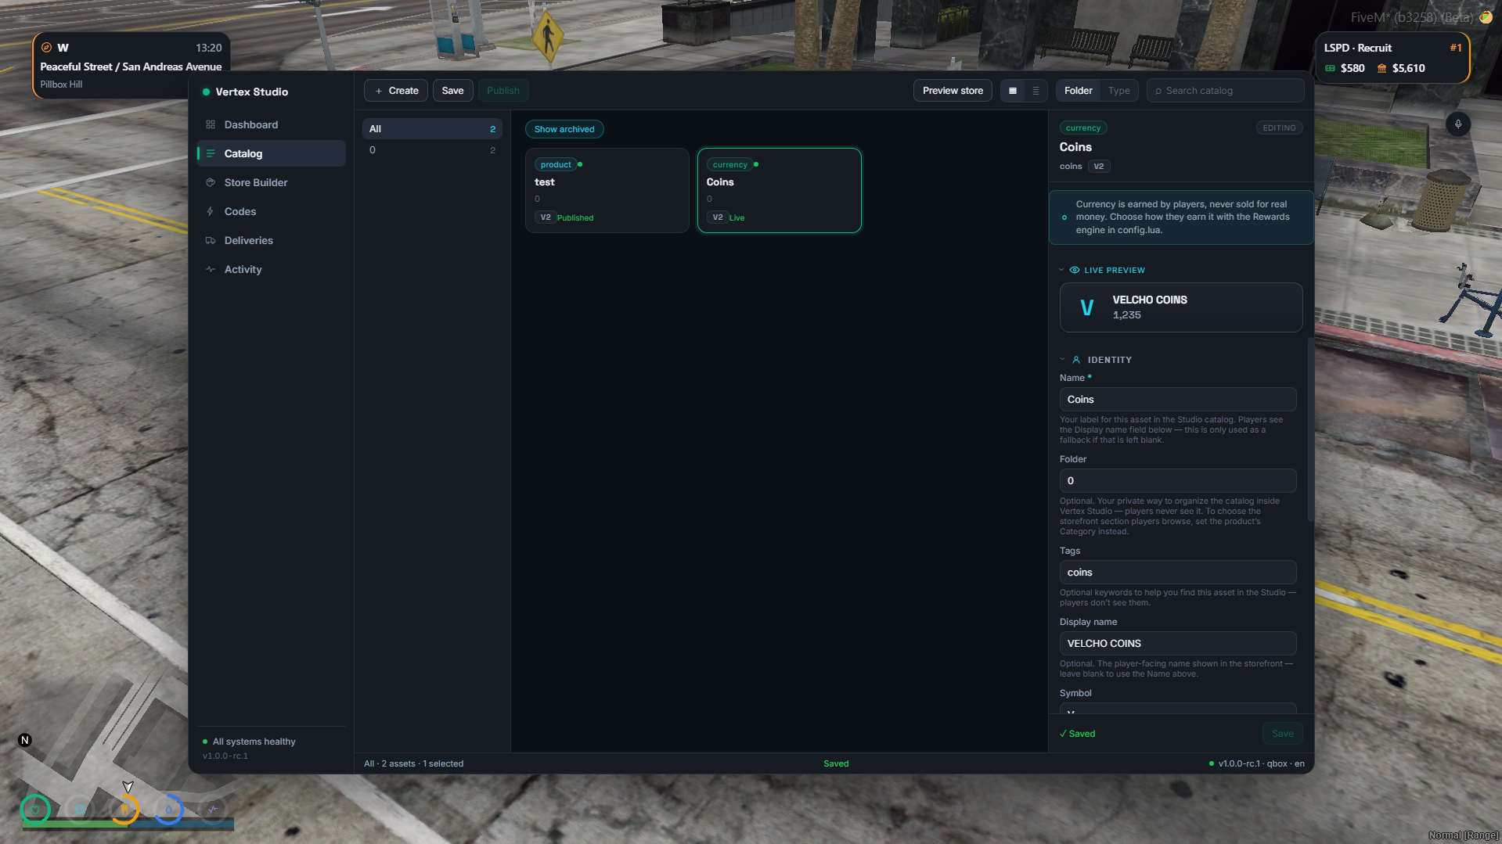1502x844 pixels.
Task: Click the V2 version badge in editor
Action: 1098,167
